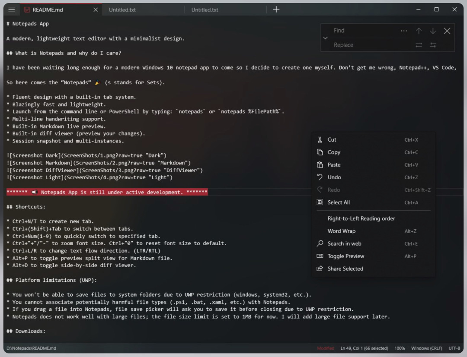Collapse the replace row chevron
Viewport: 467px width, 357px height.
coord(325,38)
